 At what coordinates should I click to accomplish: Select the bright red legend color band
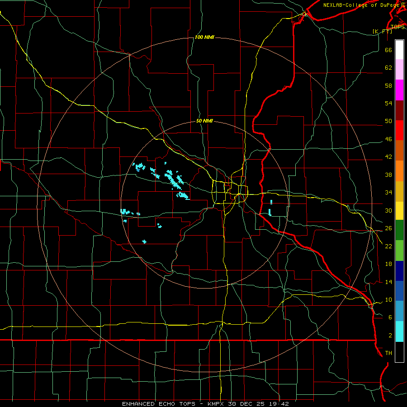pyautogui.click(x=399, y=130)
